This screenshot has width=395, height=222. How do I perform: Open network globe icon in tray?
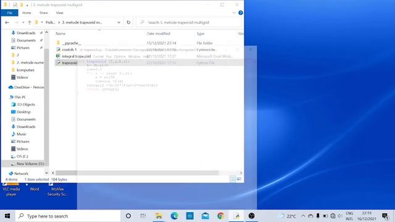coord(333,216)
